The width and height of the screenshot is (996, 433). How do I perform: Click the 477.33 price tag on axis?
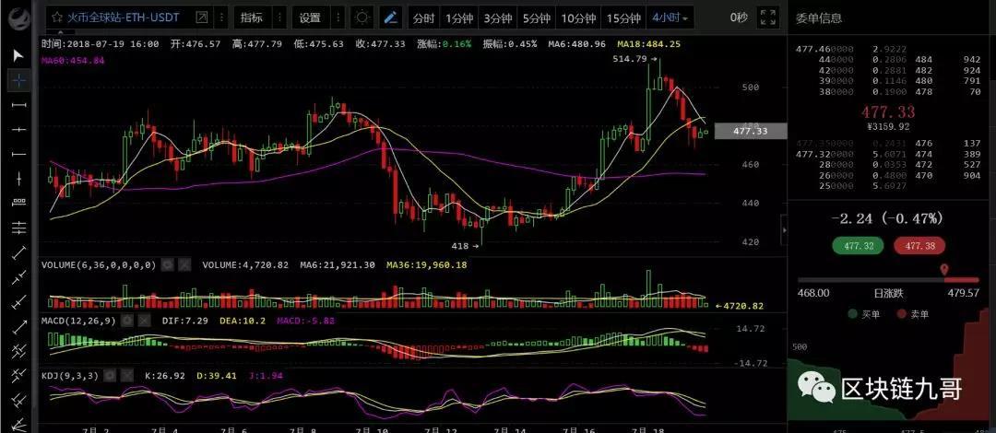coord(751,132)
